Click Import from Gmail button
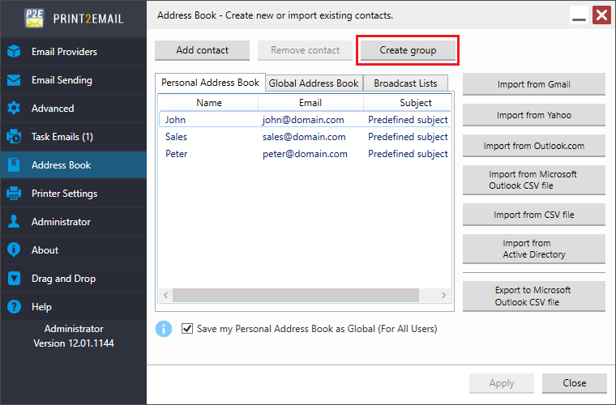 (534, 84)
